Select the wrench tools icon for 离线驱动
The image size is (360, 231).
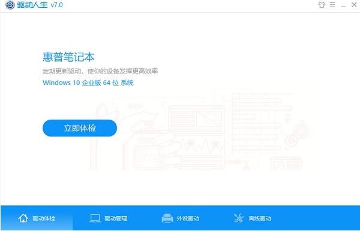click(239, 218)
